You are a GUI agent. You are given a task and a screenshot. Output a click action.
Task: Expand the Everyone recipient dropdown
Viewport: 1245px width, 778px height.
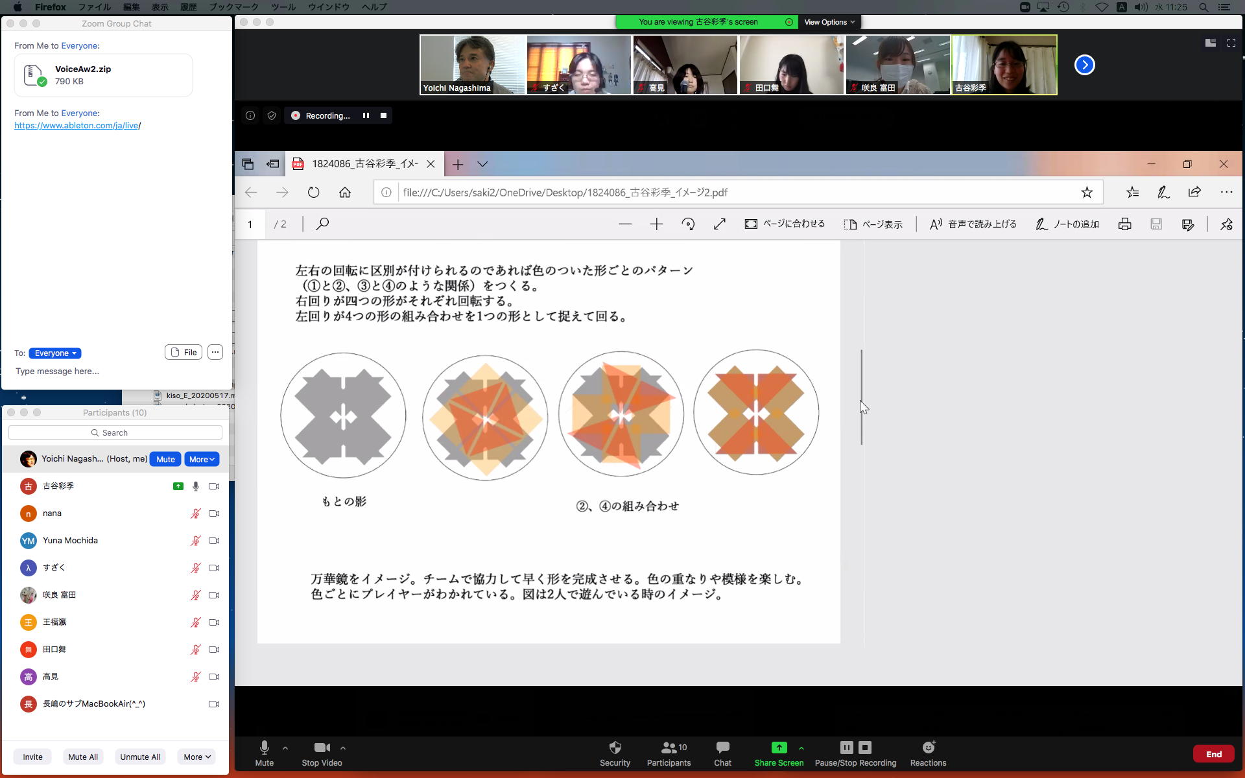[x=55, y=353]
